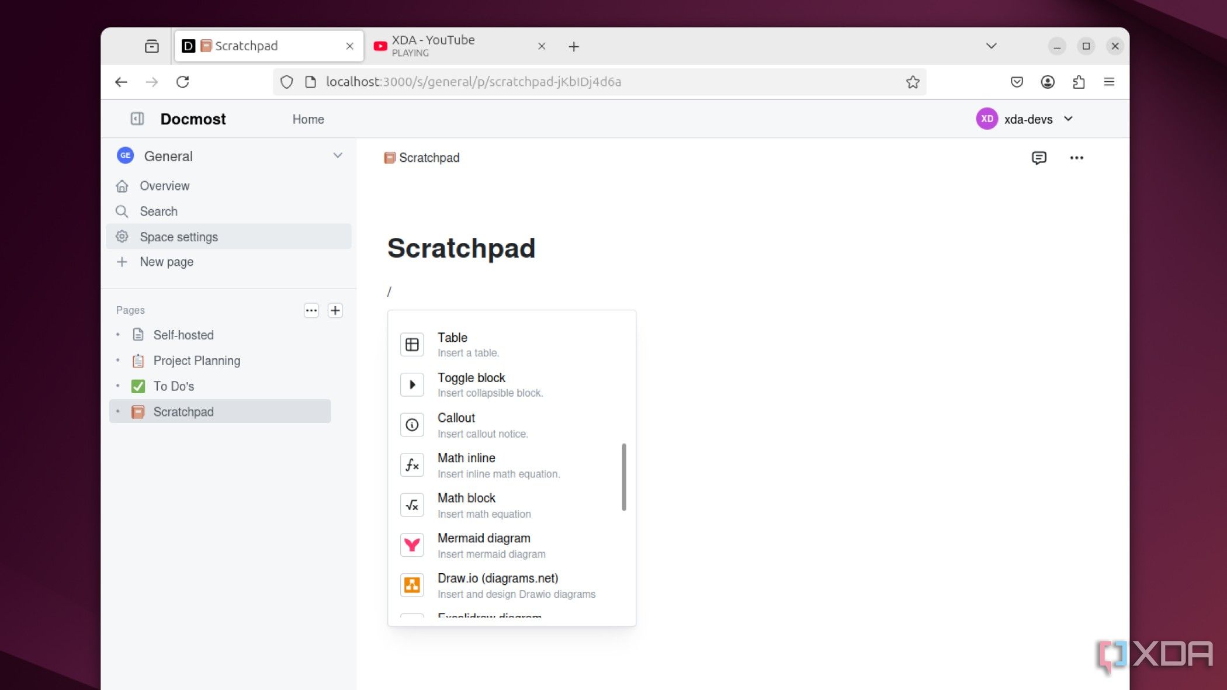Click the slash menu scrollbar thumb
The width and height of the screenshot is (1227, 690).
pos(624,477)
